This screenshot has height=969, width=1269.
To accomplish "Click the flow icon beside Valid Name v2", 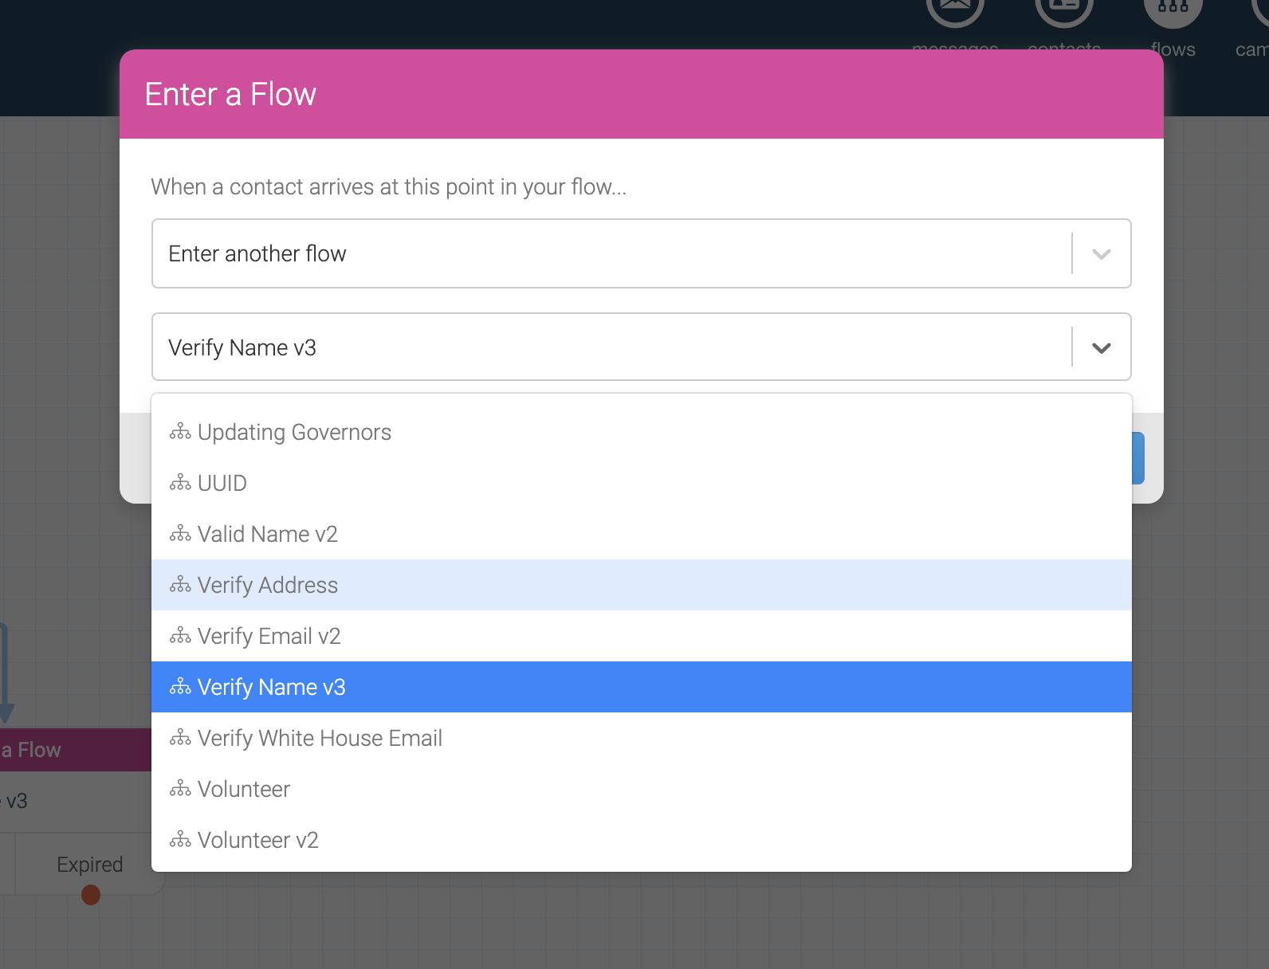I will point(180,534).
